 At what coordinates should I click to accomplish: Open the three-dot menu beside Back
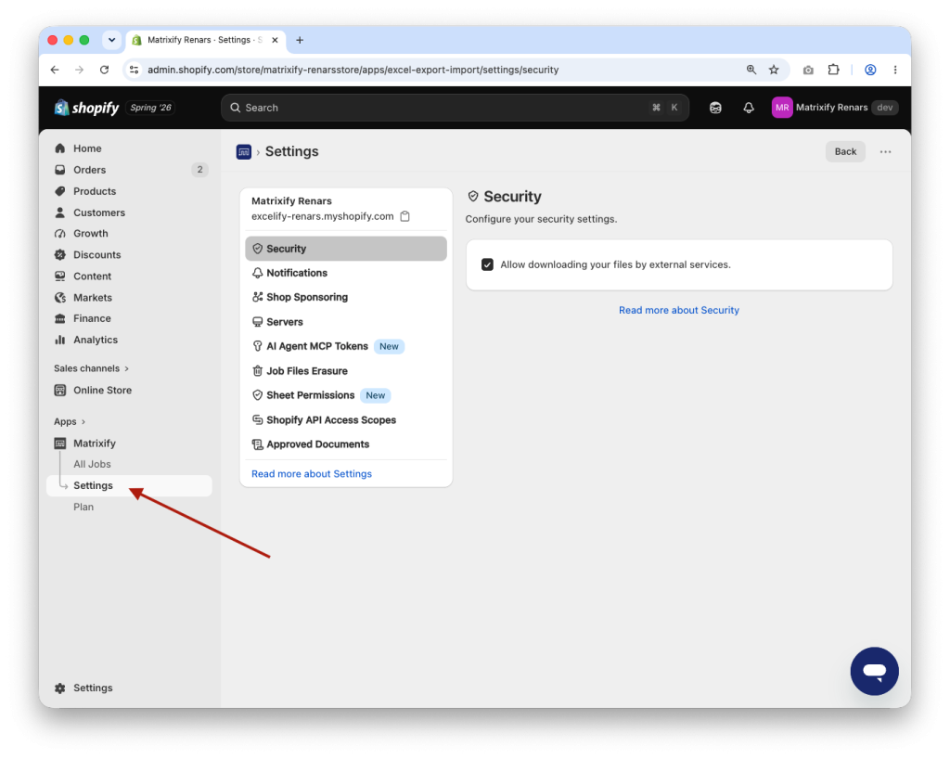(x=885, y=151)
